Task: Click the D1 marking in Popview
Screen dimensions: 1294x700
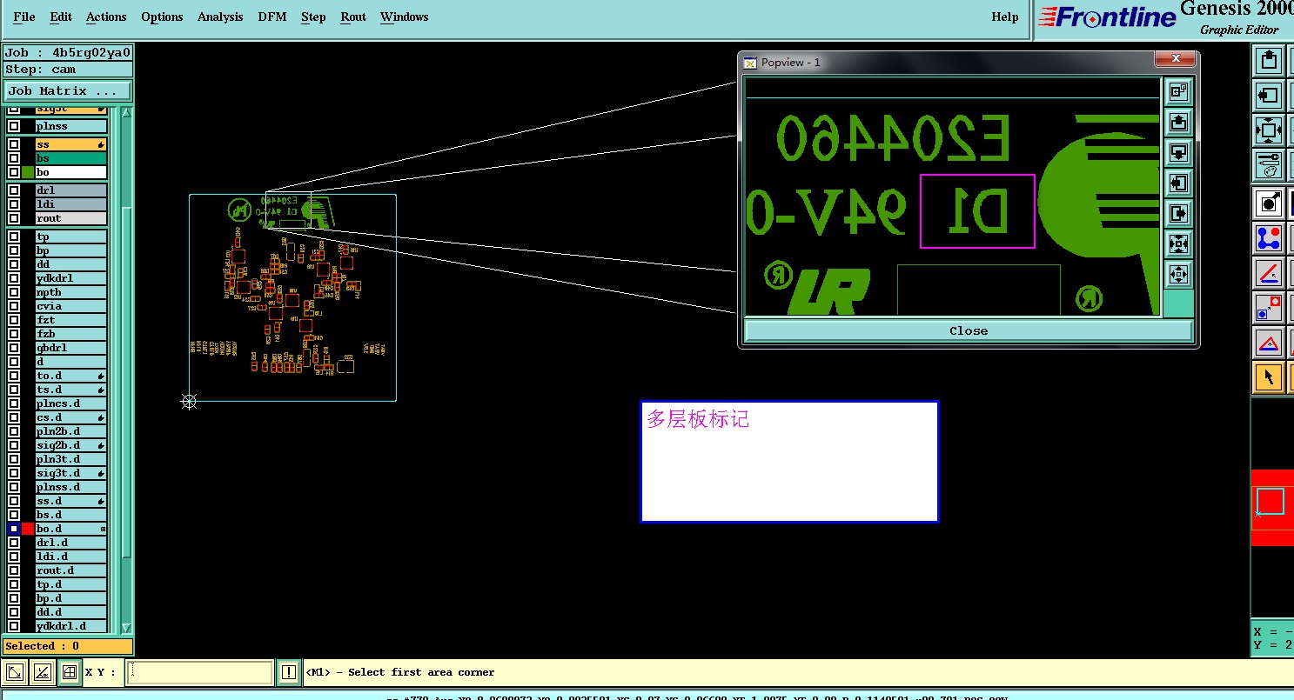Action: 977,211
